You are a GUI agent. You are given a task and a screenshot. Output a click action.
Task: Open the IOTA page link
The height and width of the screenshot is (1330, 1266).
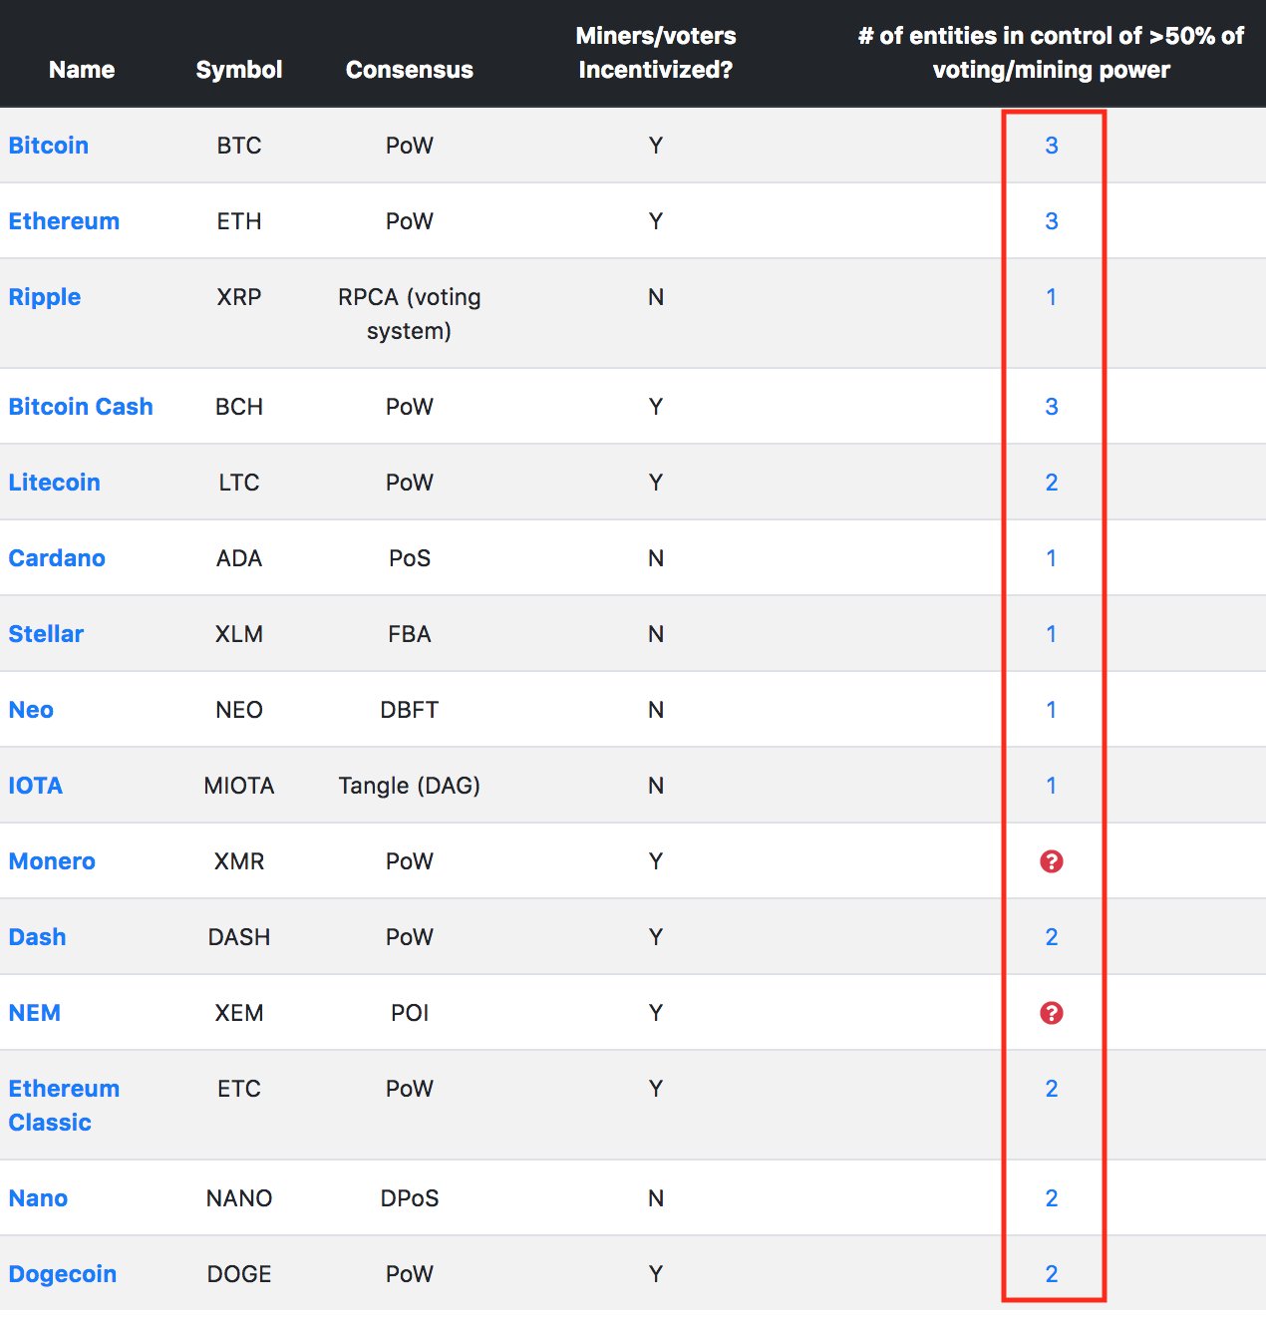(x=36, y=786)
